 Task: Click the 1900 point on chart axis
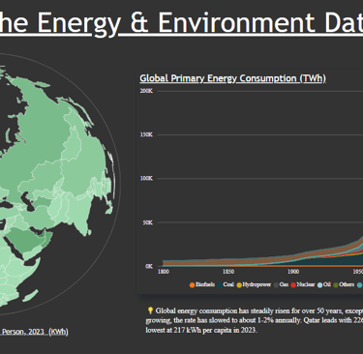coord(293,272)
